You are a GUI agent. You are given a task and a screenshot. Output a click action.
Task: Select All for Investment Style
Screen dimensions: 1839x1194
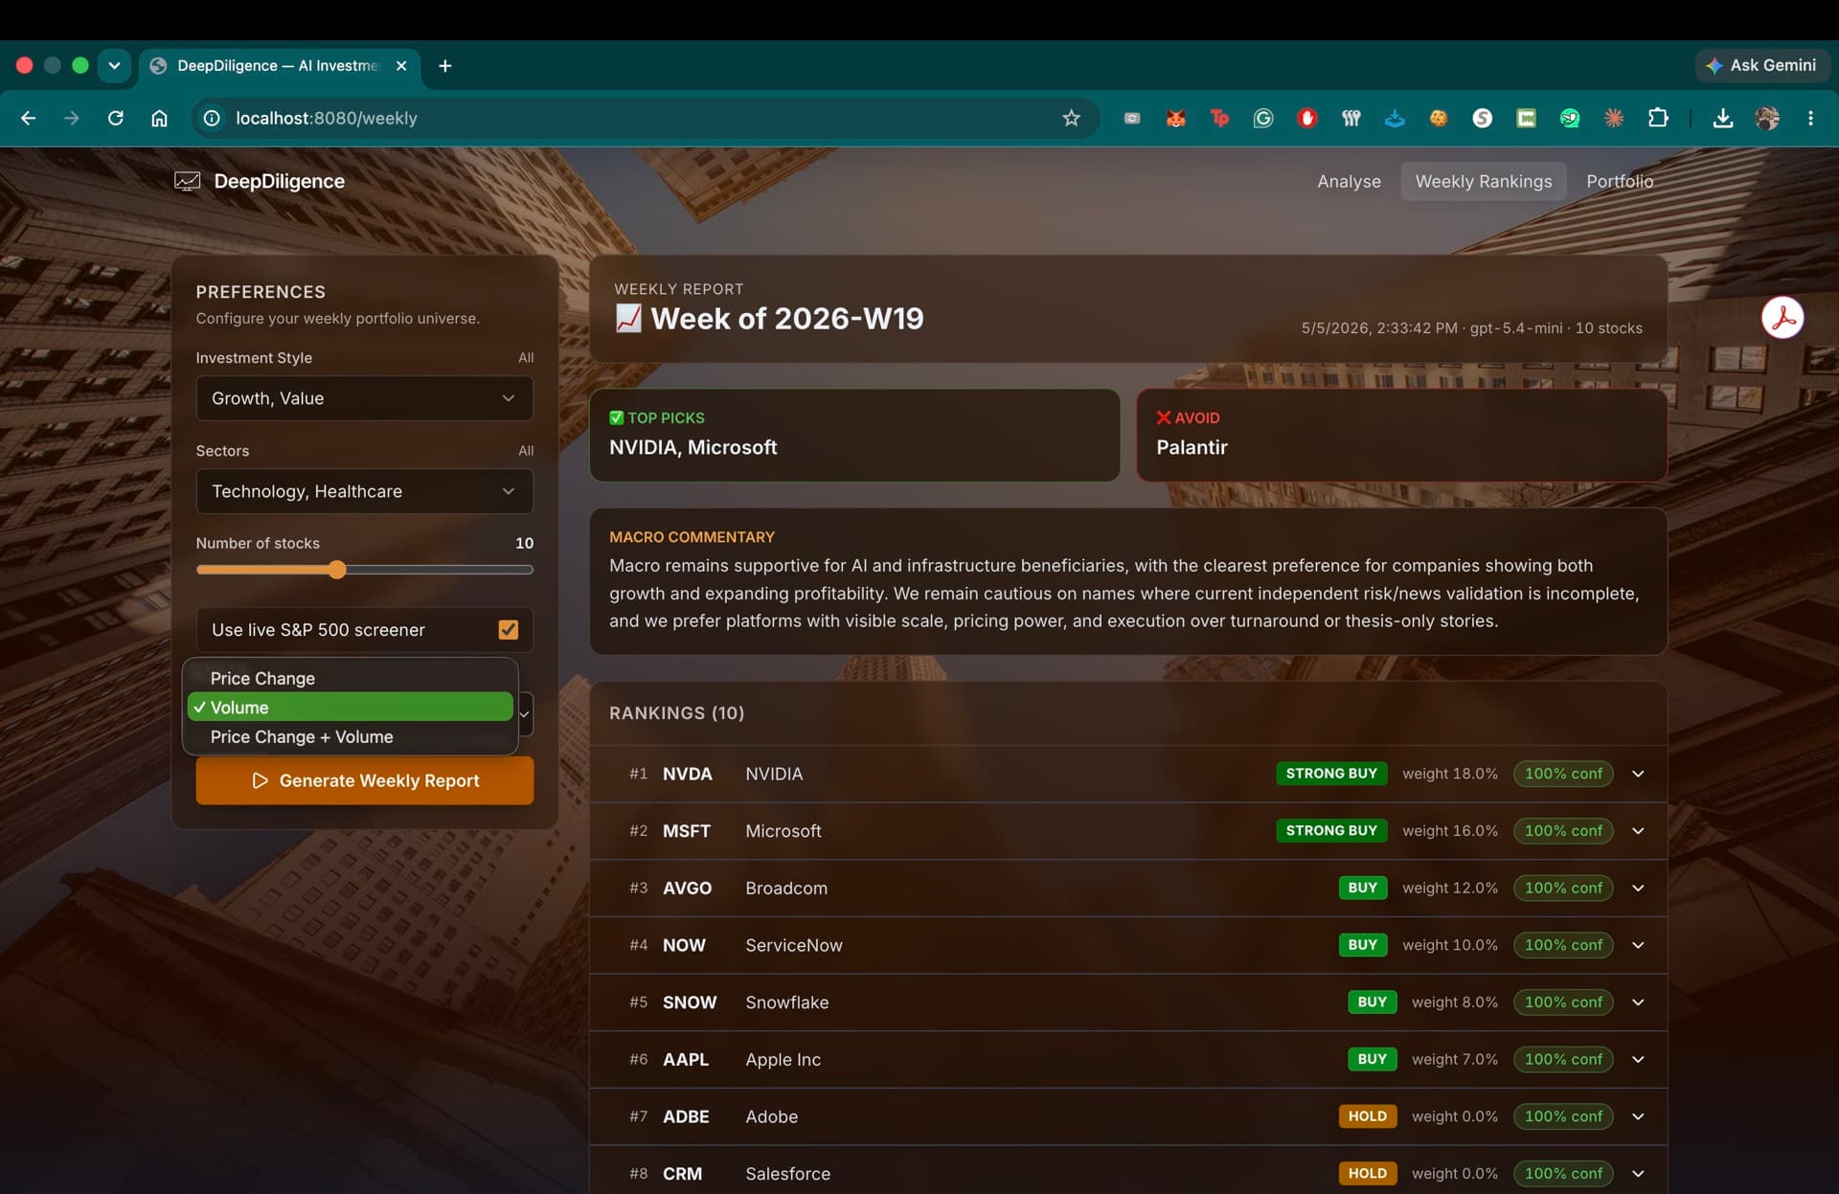click(525, 357)
